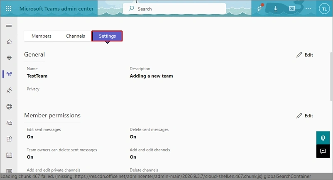The width and height of the screenshot is (333, 180).
Task: Click the search magnifier icon
Action: tap(131, 9)
